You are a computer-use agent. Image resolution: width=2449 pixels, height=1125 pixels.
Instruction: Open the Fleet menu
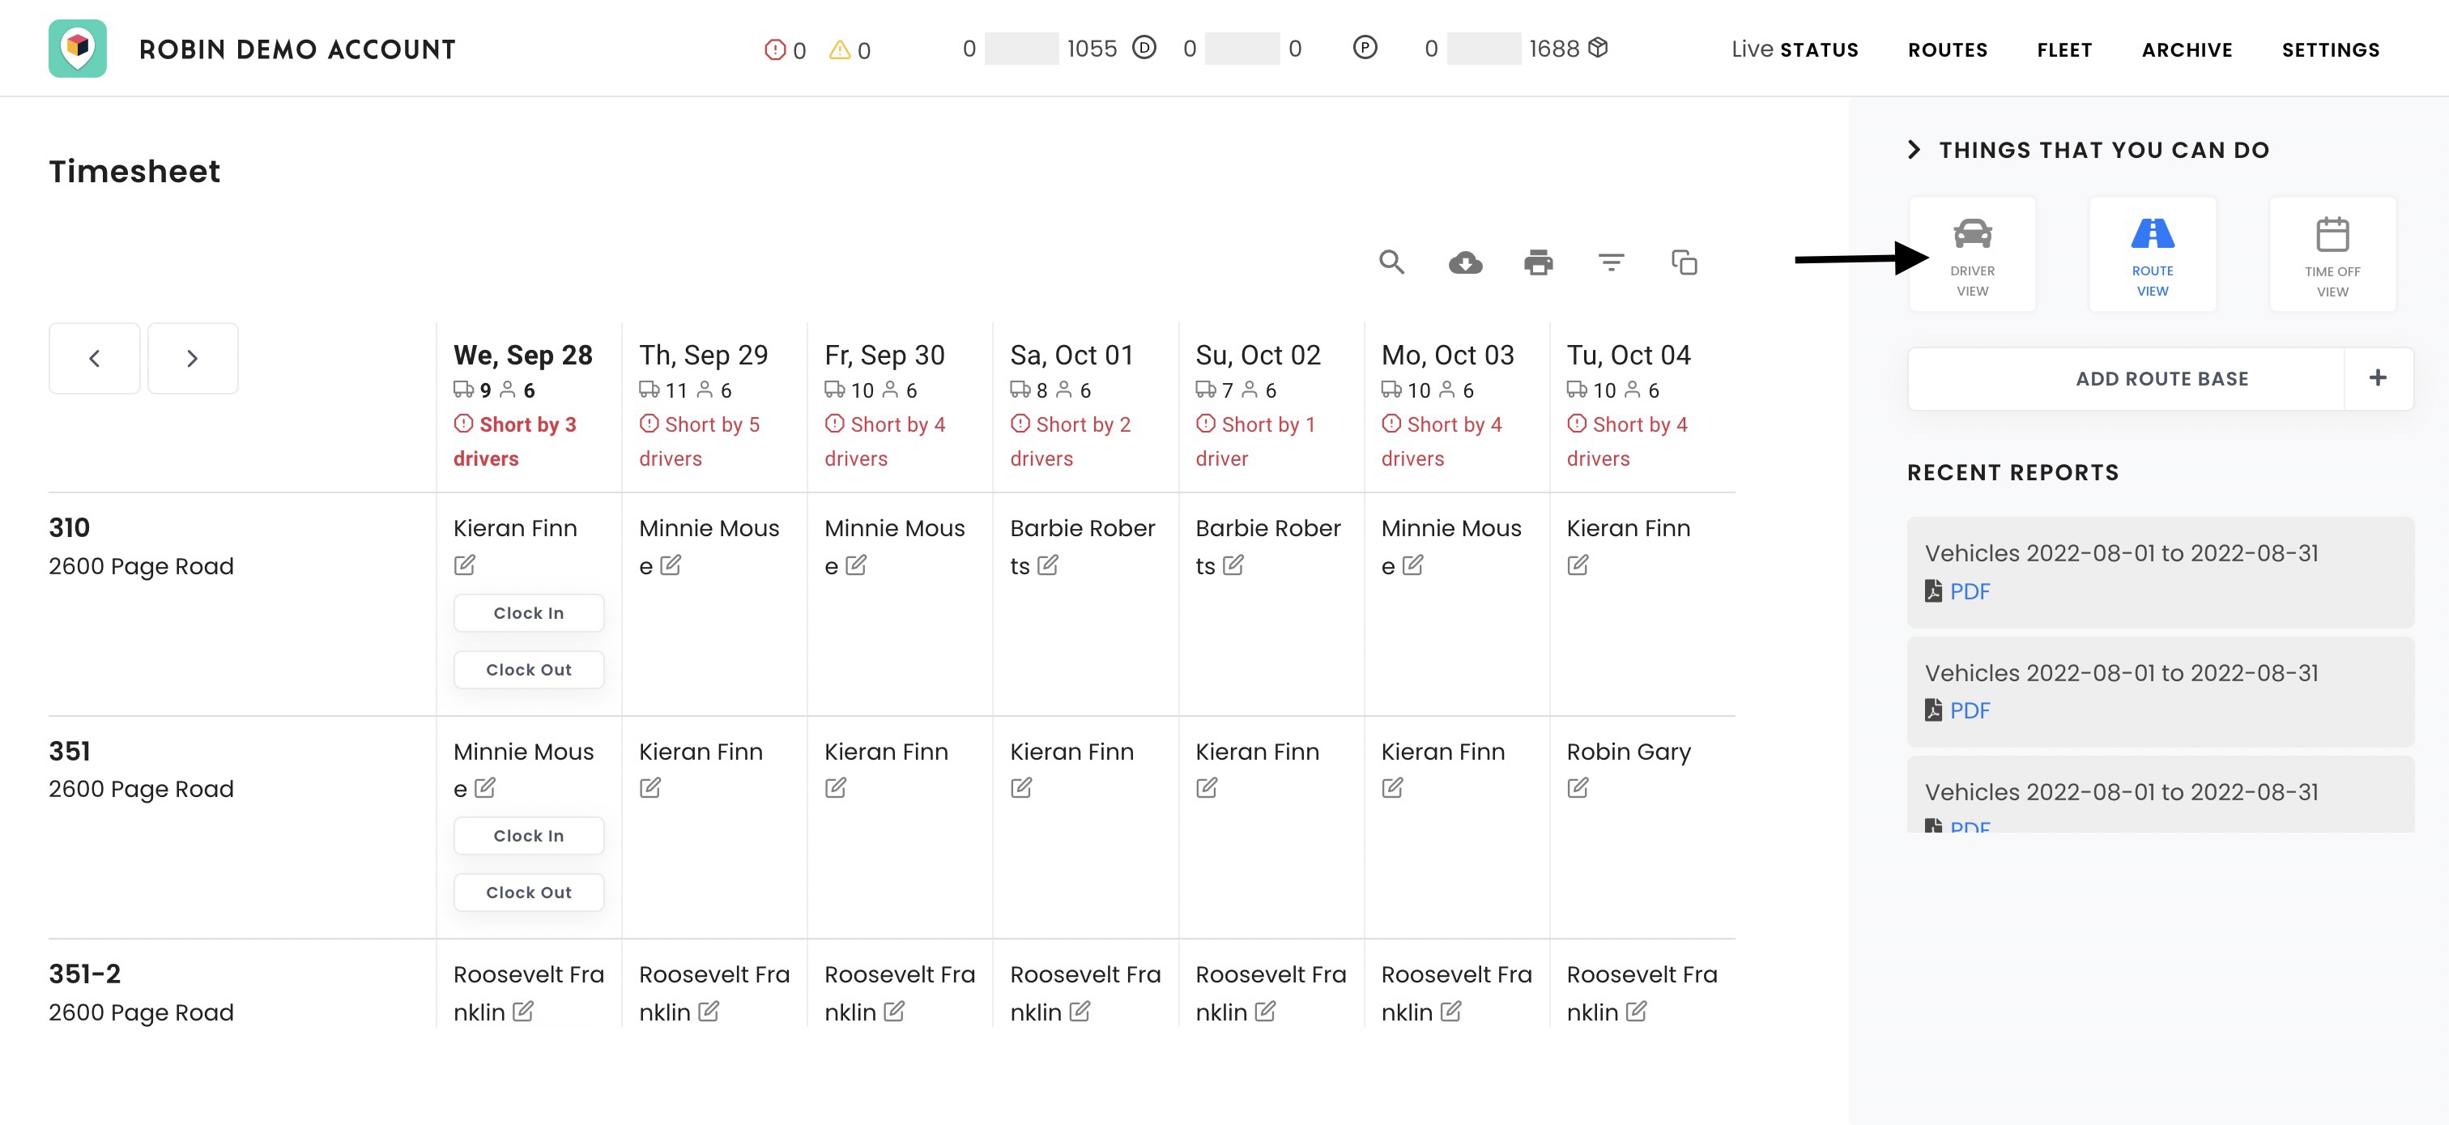tap(2064, 49)
